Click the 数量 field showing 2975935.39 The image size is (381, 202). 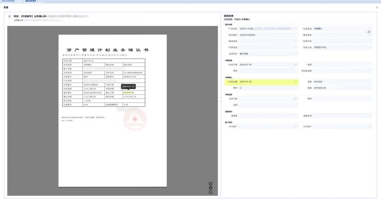pyautogui.click(x=342, y=88)
